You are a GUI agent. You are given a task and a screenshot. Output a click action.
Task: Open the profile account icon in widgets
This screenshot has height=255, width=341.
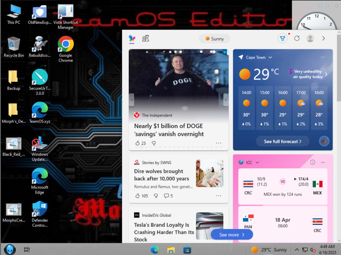(310, 39)
